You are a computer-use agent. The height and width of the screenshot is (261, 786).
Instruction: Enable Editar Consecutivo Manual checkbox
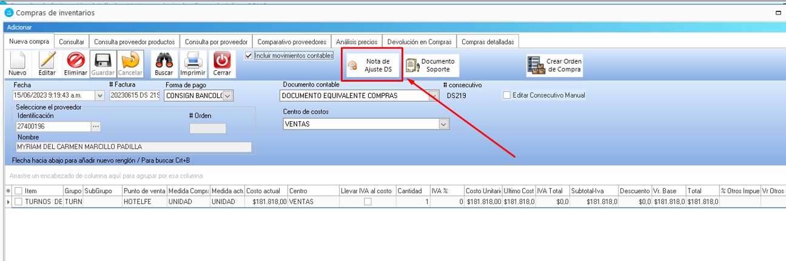click(x=507, y=95)
